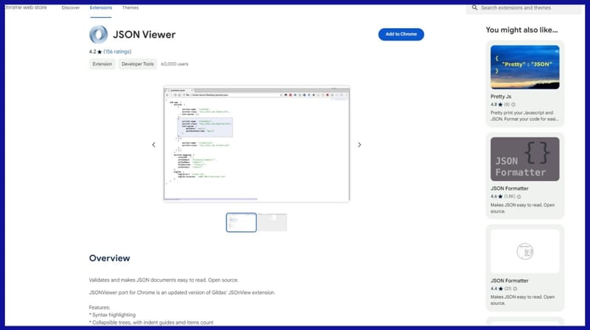The height and width of the screenshot is (330, 590).
Task: Click the Pretty Js rating info icon
Action: coord(514,103)
